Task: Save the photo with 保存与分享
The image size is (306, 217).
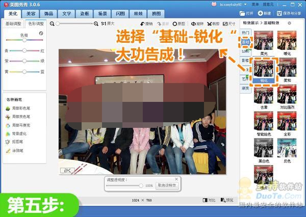Action: pyautogui.click(x=289, y=13)
